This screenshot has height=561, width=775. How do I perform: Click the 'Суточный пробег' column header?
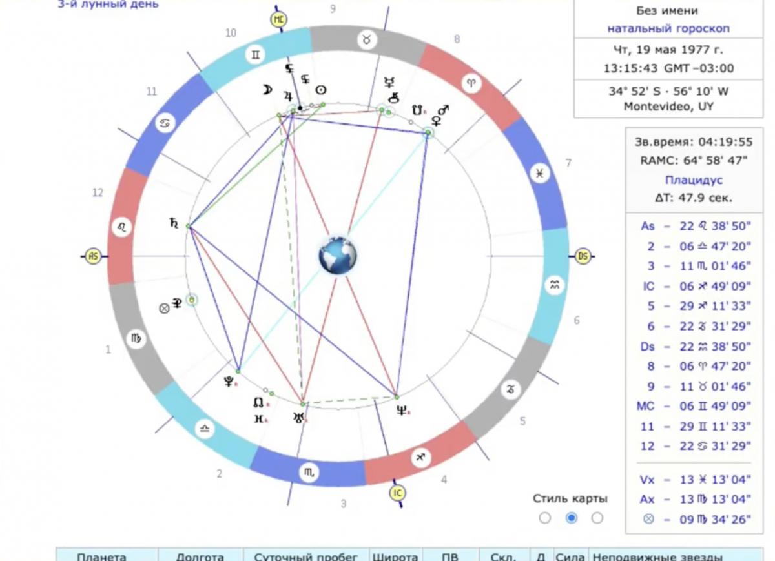307,557
